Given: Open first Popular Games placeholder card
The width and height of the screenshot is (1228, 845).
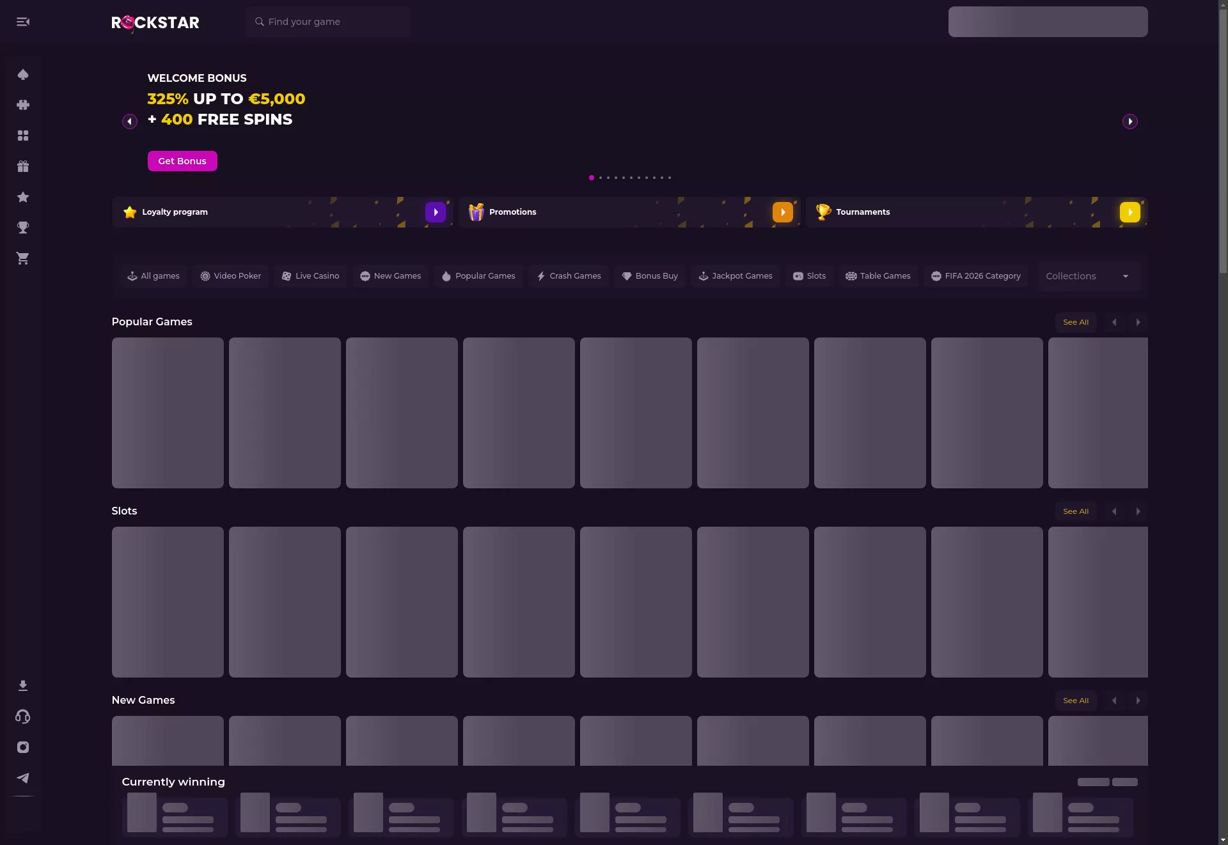Looking at the screenshot, I should (x=168, y=413).
